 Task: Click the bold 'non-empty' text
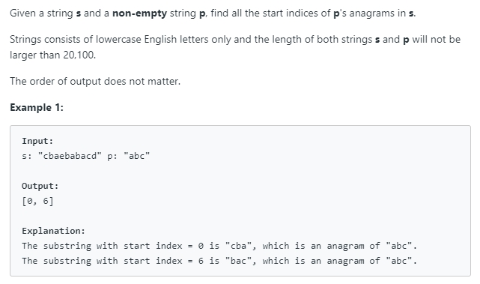[x=139, y=13]
